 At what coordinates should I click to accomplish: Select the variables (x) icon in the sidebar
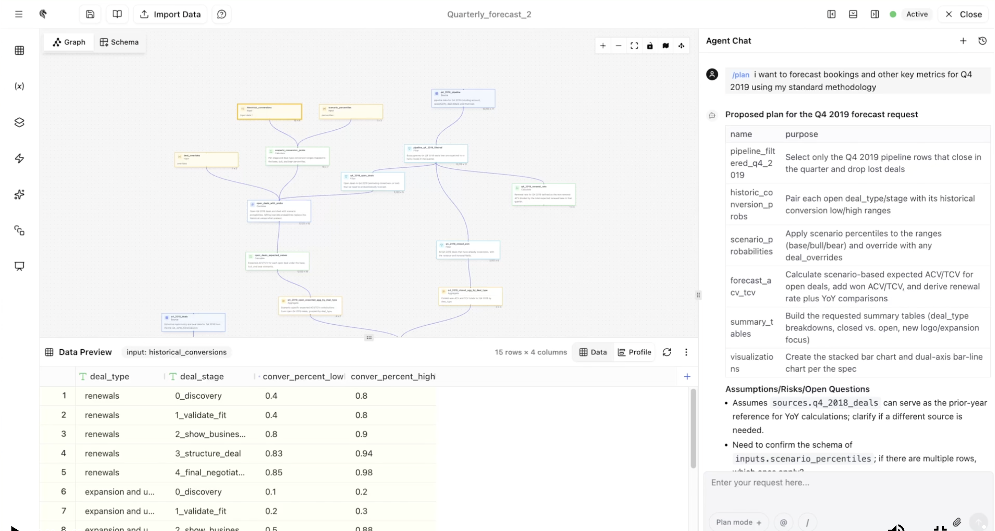coord(18,86)
